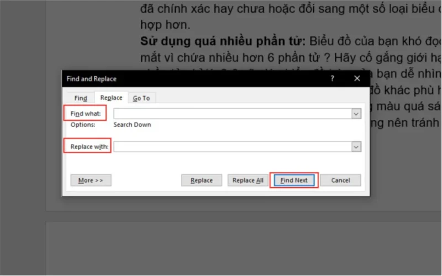This screenshot has height=276, width=442.
Task: Click the Replace button
Action: (202, 181)
